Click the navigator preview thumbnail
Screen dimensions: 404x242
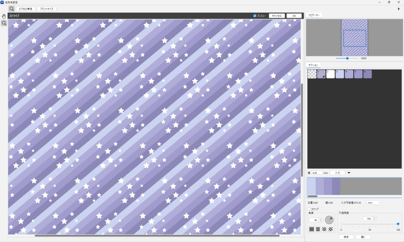(x=355, y=37)
